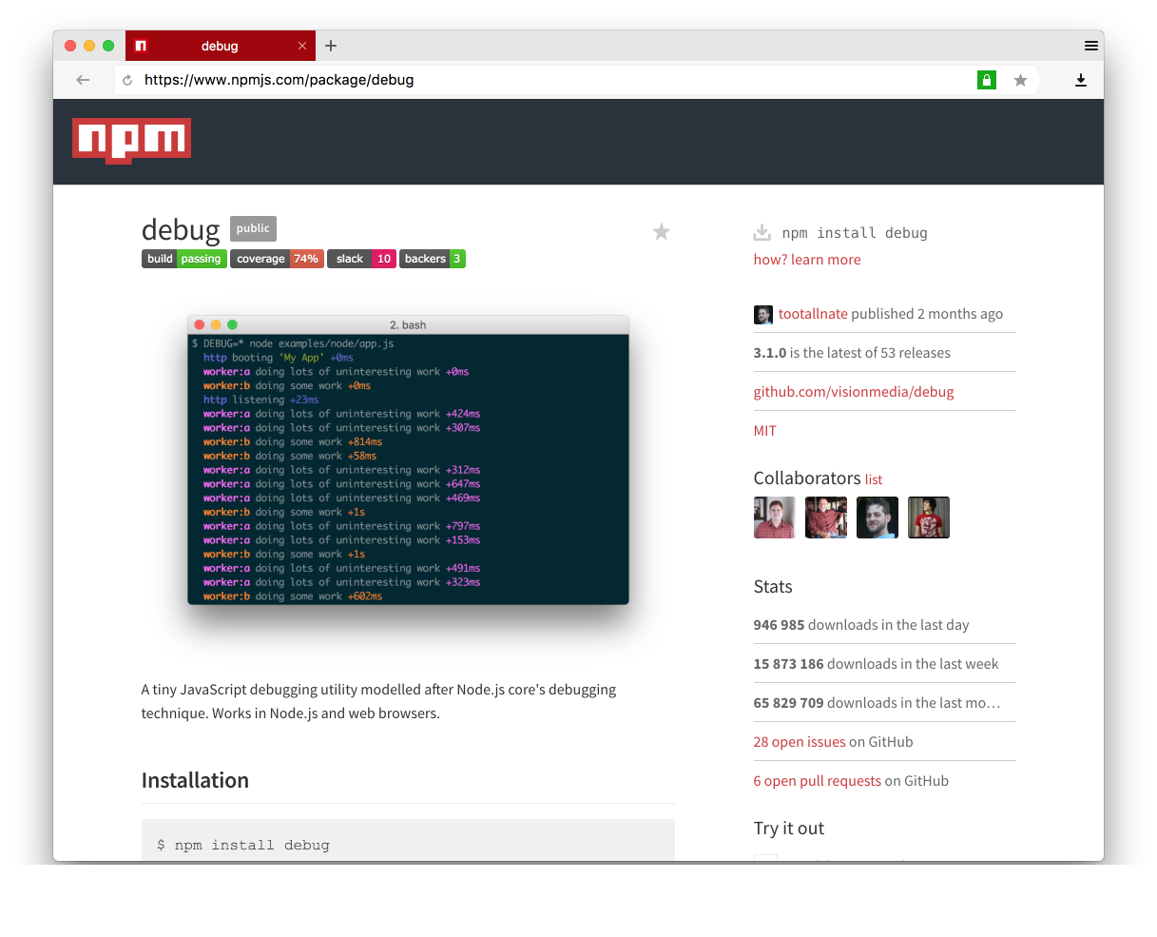Open a new browser tab
This screenshot has height=937, width=1157.
[331, 46]
